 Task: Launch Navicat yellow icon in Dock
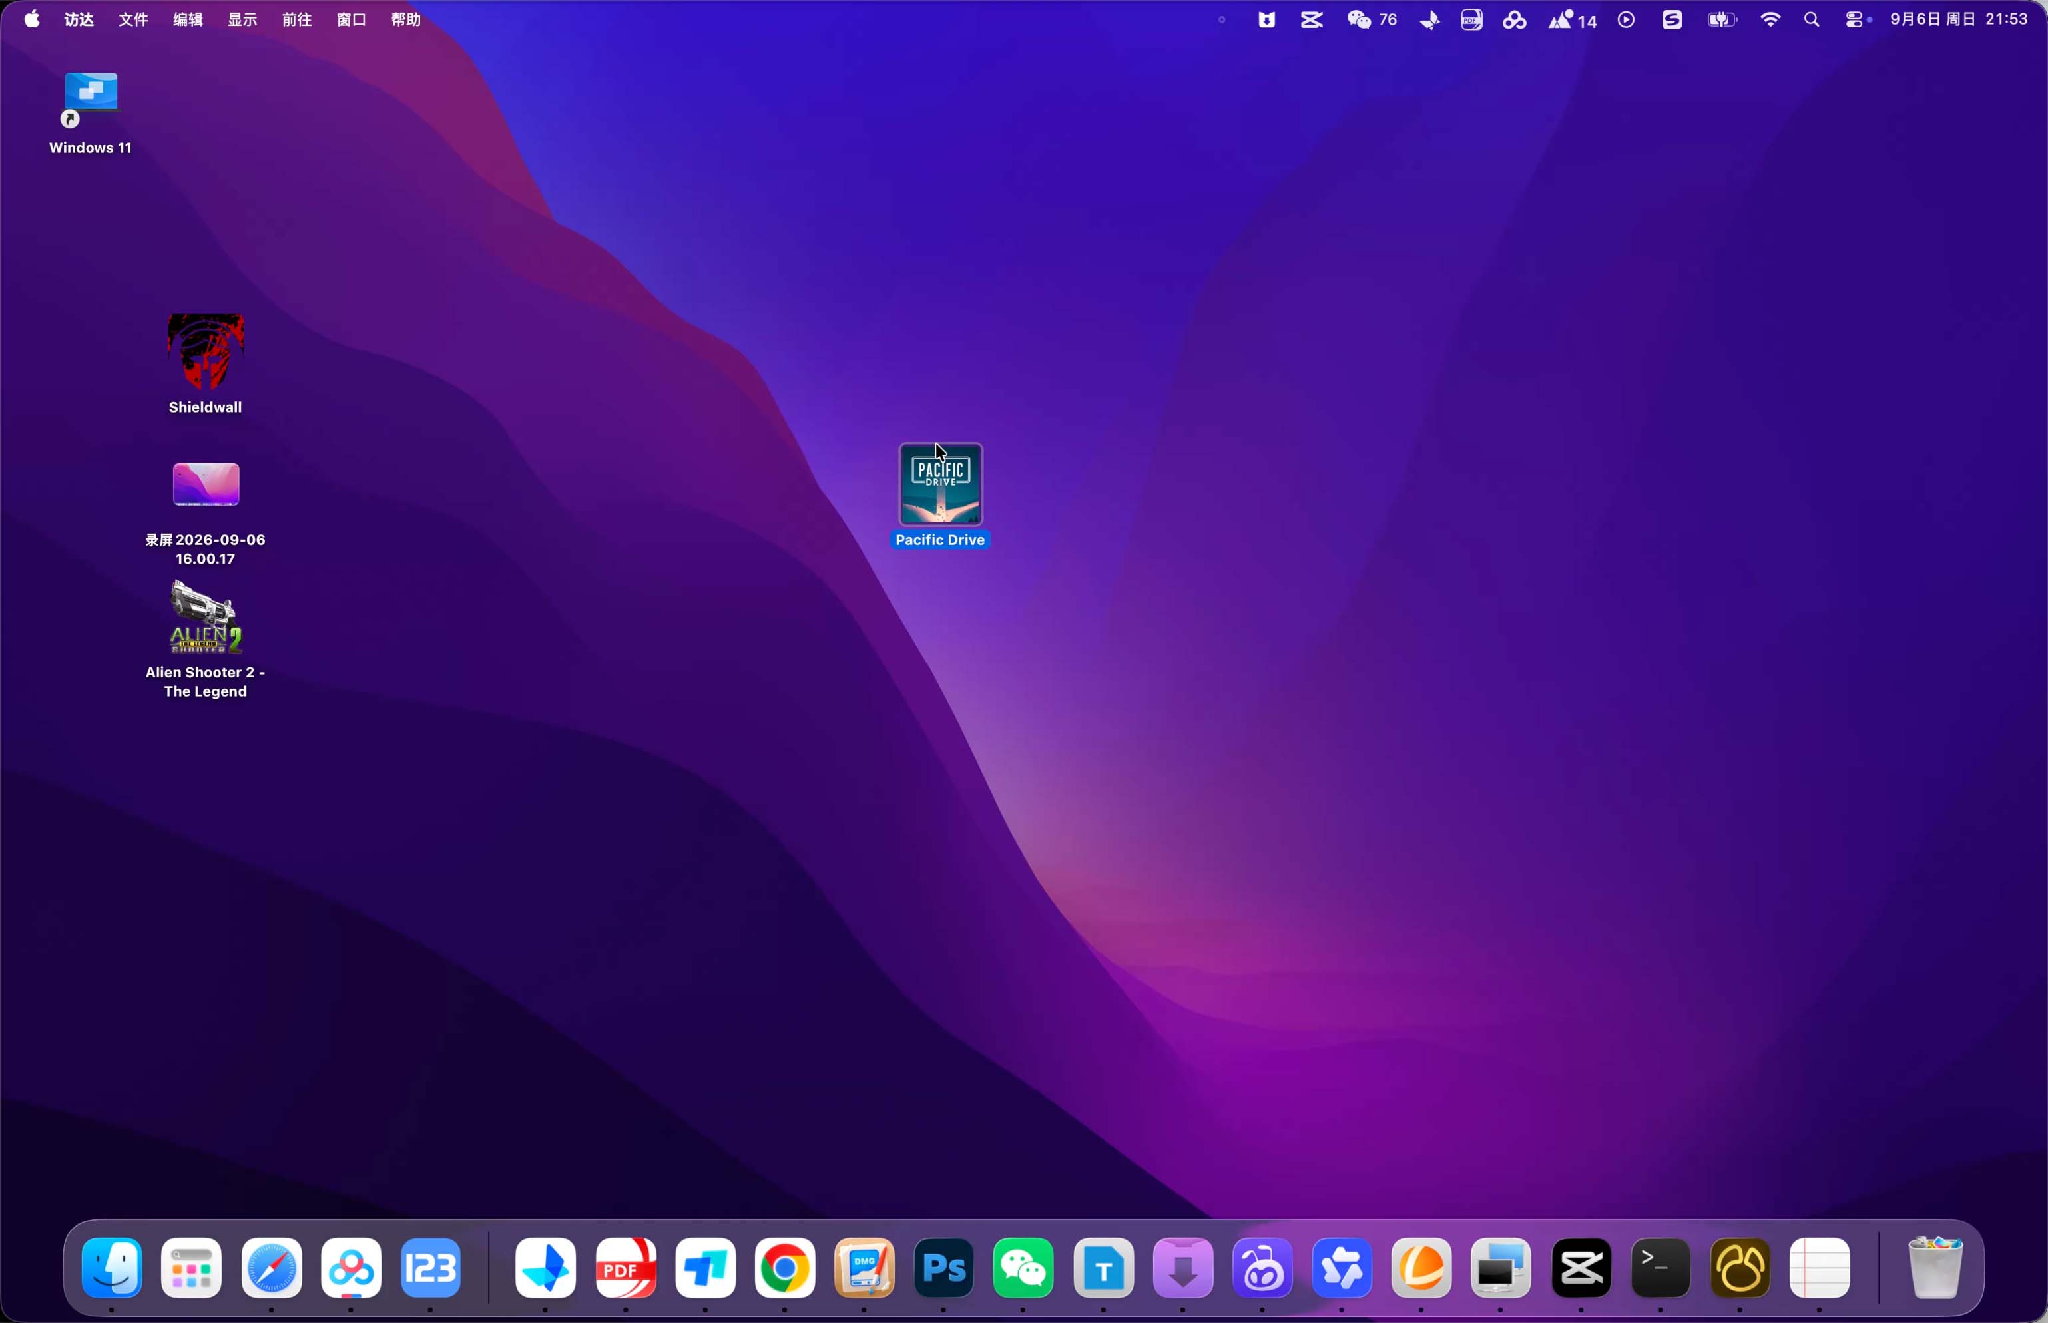pyautogui.click(x=1740, y=1268)
